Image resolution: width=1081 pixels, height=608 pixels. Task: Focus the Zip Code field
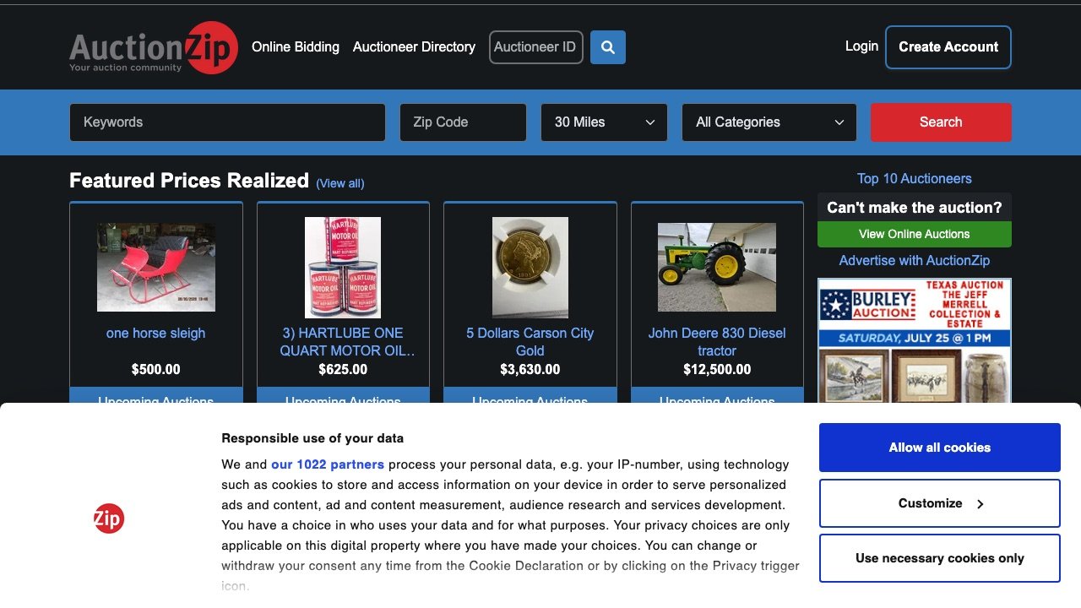click(x=463, y=122)
